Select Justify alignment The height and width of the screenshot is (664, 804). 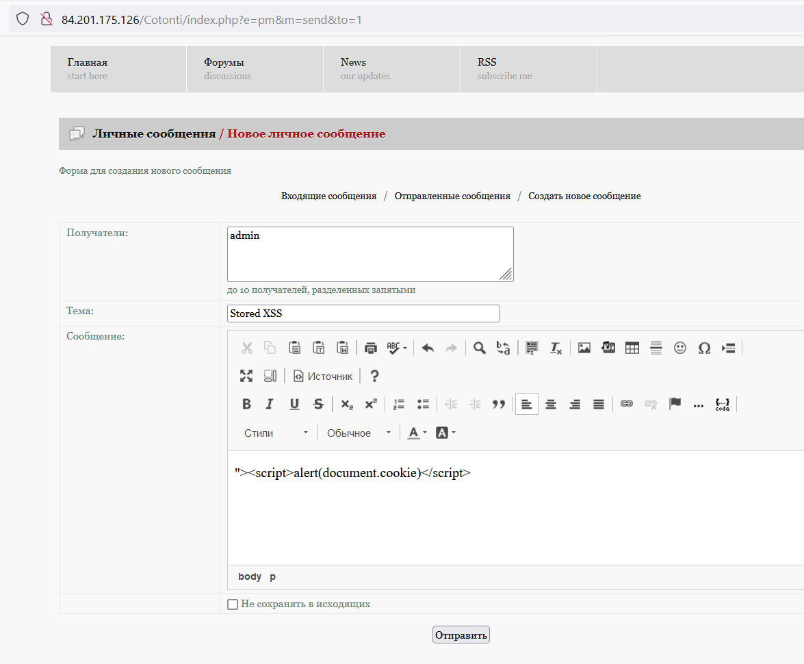point(599,404)
